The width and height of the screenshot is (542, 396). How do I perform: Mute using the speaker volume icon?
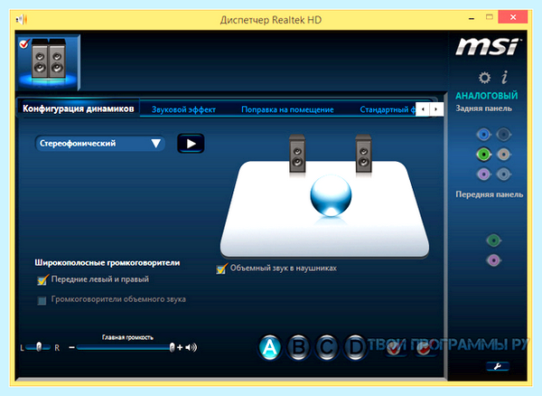point(192,347)
